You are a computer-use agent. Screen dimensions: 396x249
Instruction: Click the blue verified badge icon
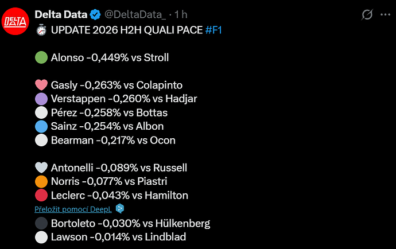point(95,15)
